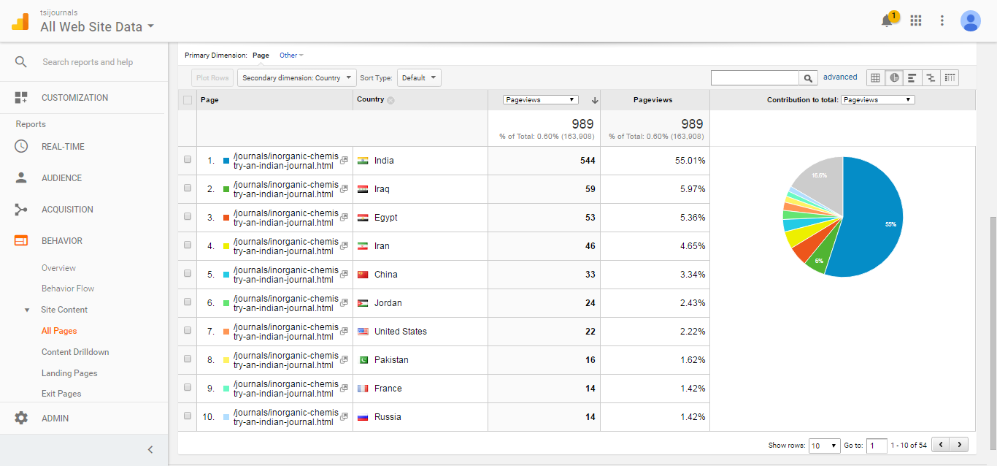Click the Audience person icon

(x=21, y=177)
